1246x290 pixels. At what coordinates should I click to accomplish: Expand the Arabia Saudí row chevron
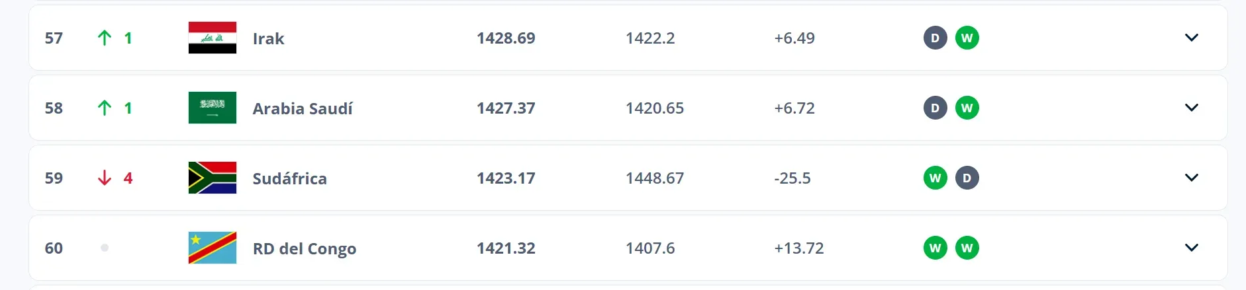[x=1191, y=108]
